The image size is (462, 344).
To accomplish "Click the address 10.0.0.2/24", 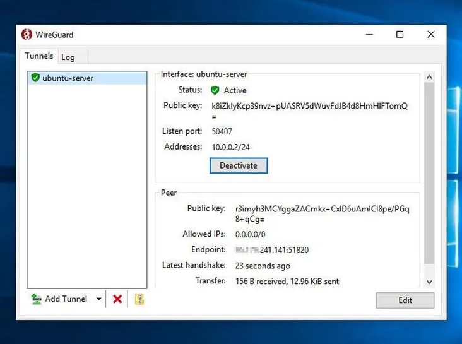I will pos(231,147).
